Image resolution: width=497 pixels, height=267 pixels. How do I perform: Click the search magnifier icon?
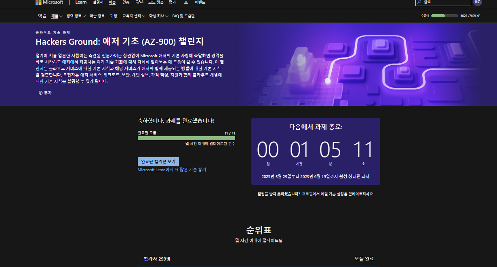420,3
